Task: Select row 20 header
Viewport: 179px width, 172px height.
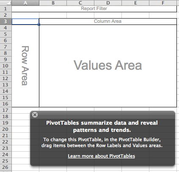Action: point(6,129)
